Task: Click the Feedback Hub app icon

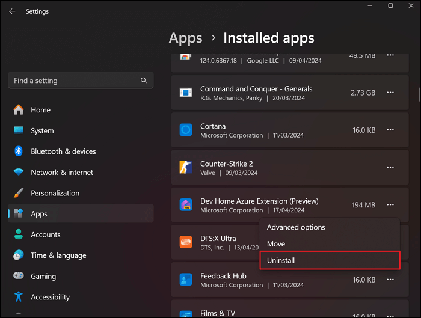Action: (186, 280)
